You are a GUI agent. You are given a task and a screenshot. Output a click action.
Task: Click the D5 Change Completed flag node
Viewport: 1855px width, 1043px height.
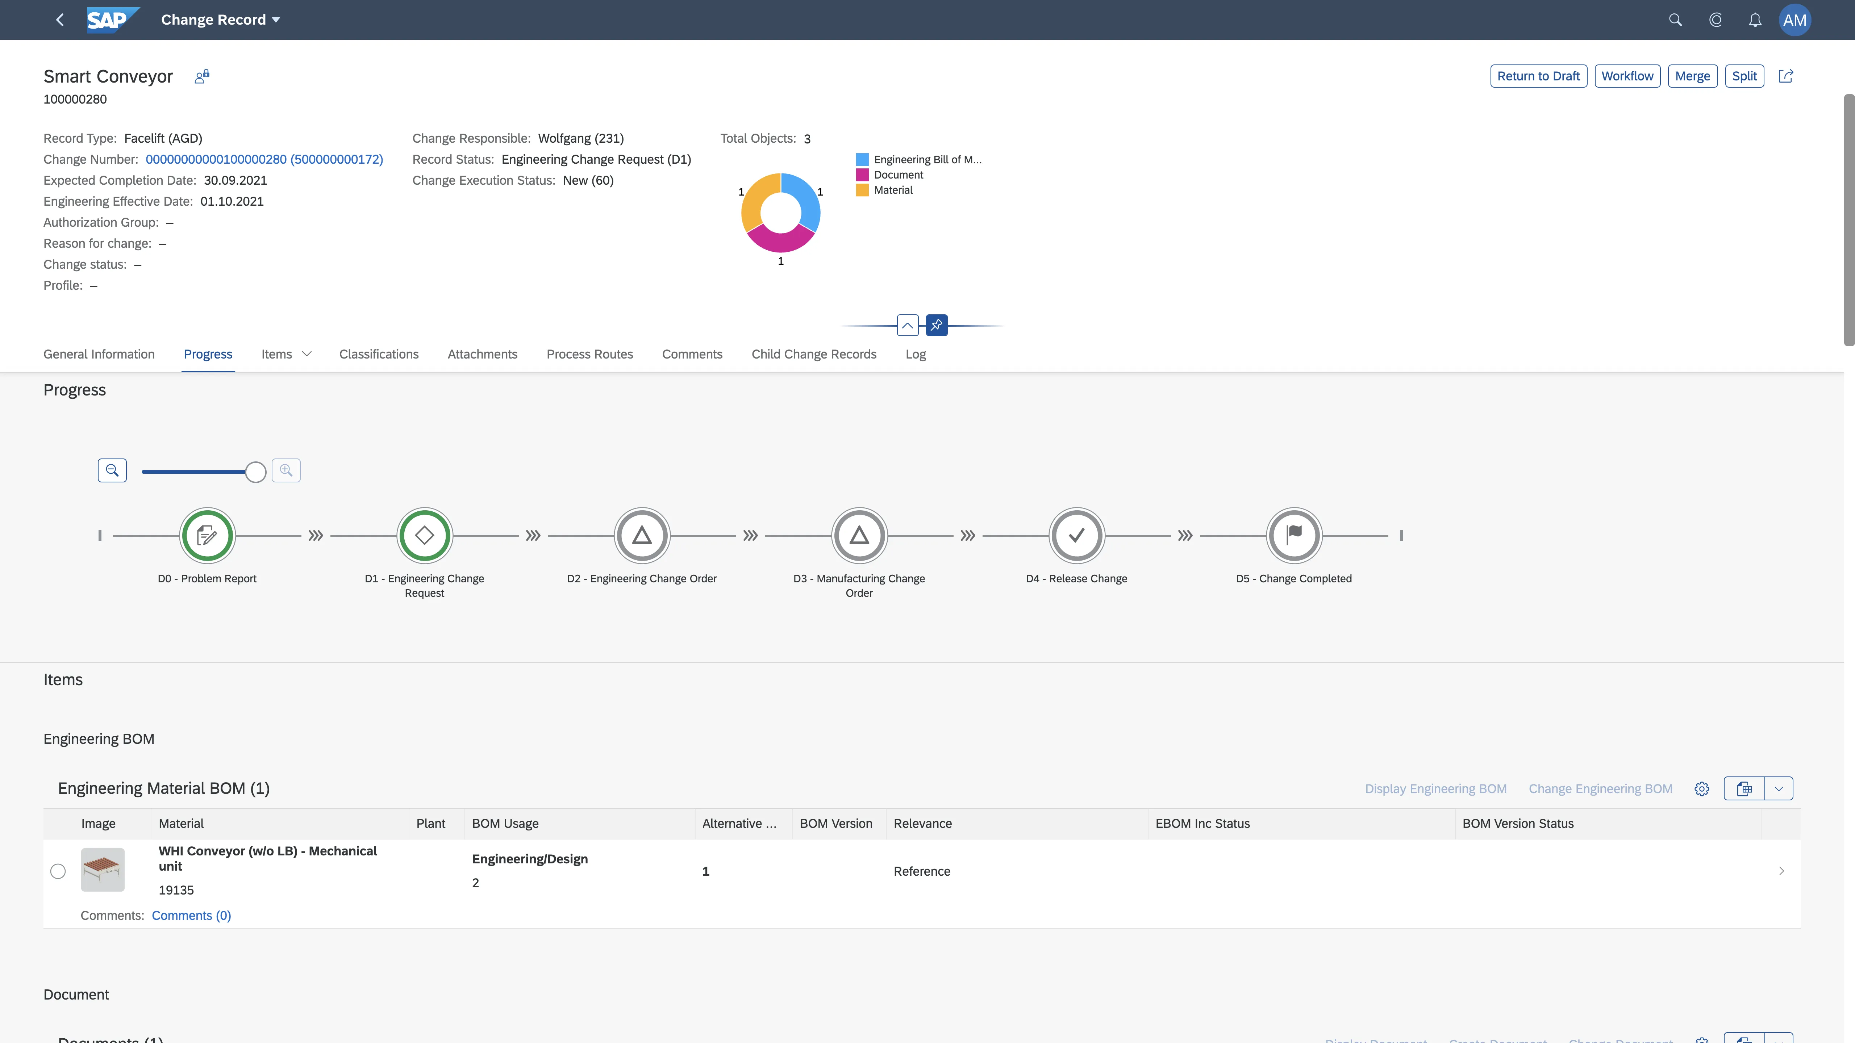click(x=1293, y=535)
